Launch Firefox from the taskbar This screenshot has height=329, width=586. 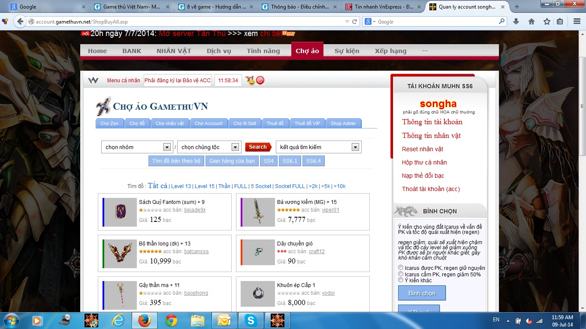[x=145, y=320]
